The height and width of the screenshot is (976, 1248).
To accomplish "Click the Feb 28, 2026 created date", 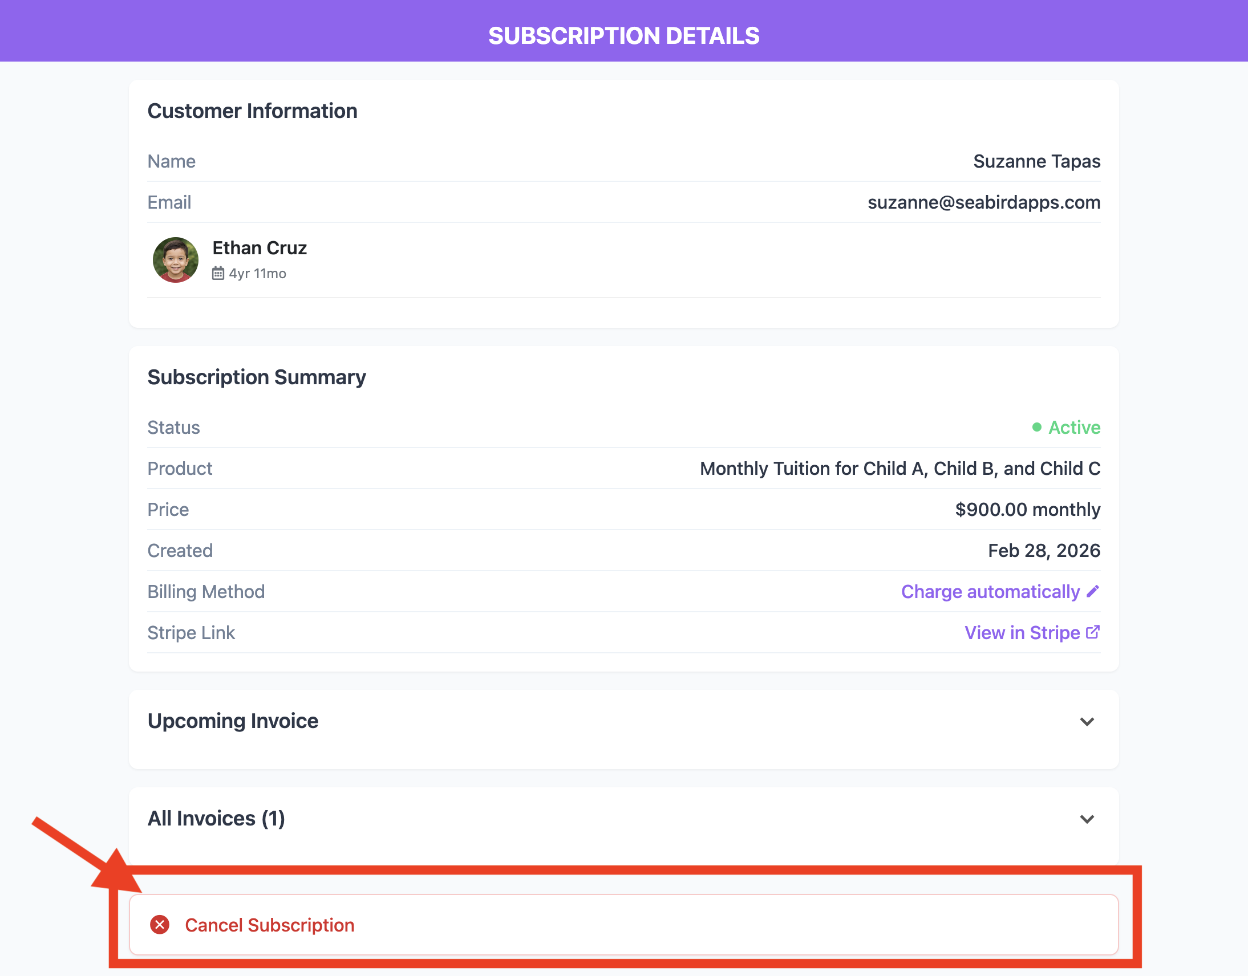I will coord(1044,550).
